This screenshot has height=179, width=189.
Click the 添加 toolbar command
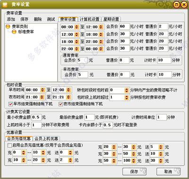[11, 19]
